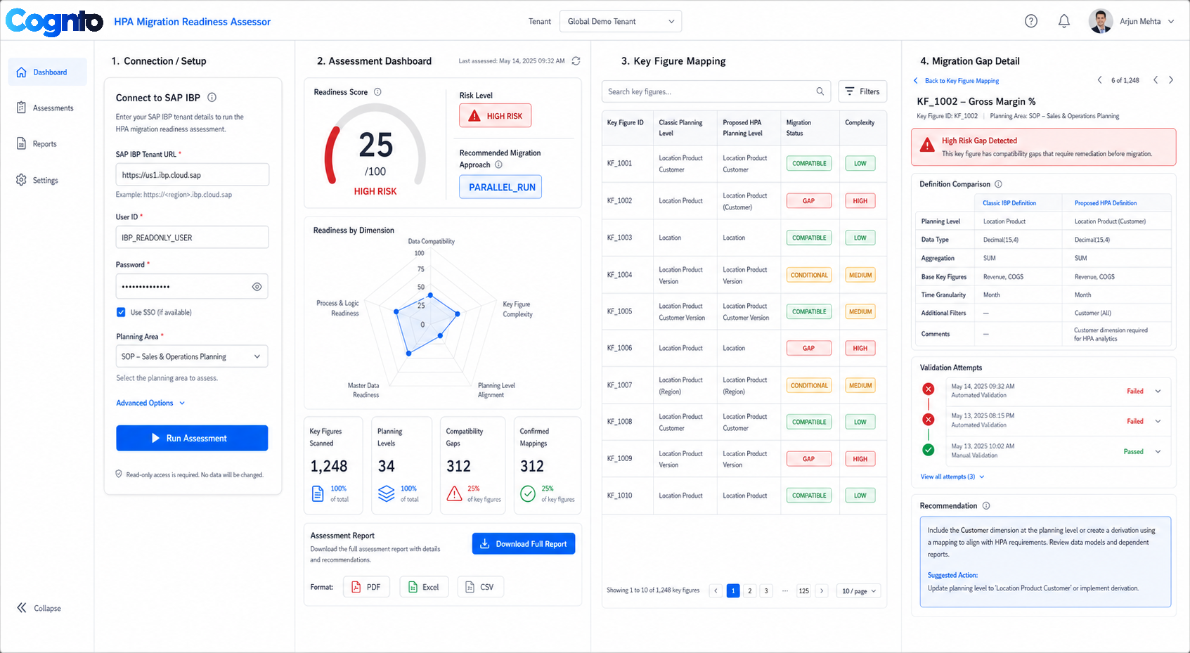Click the Compatibility Gaps warning triangle icon

pyautogui.click(x=455, y=494)
